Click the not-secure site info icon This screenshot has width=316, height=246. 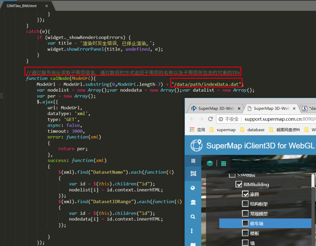221,119
